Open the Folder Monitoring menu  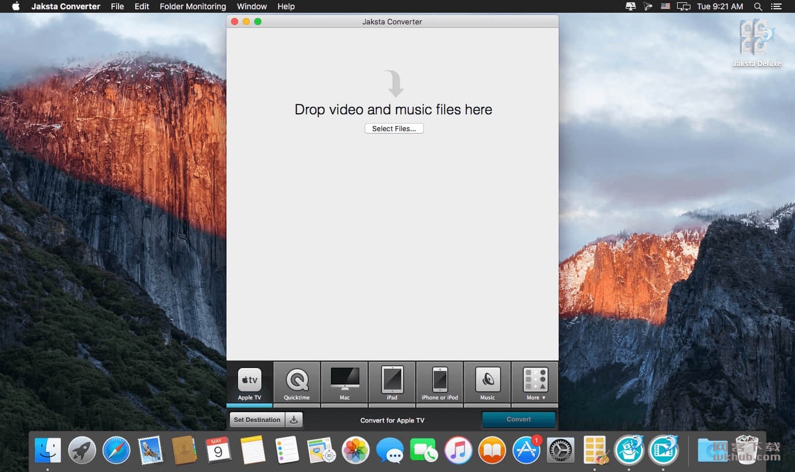coord(193,6)
